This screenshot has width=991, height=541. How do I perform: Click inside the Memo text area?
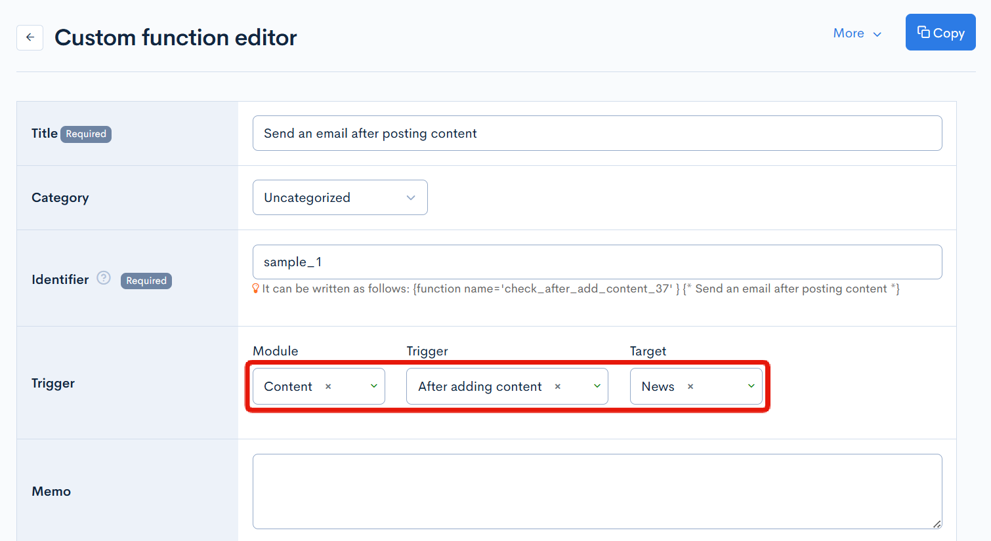coord(597,491)
